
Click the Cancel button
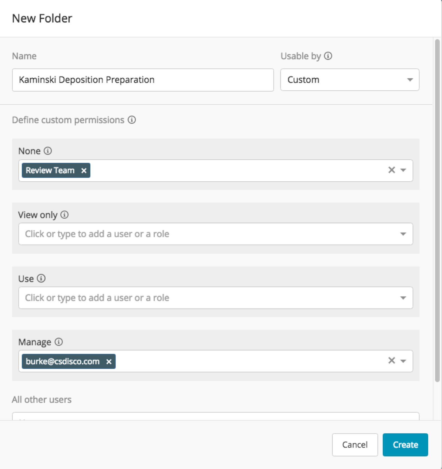tap(355, 445)
